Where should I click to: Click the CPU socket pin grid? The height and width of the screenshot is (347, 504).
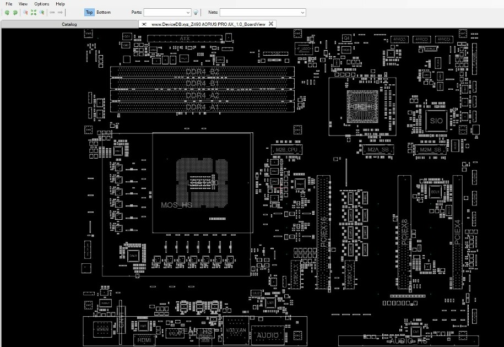(x=202, y=182)
